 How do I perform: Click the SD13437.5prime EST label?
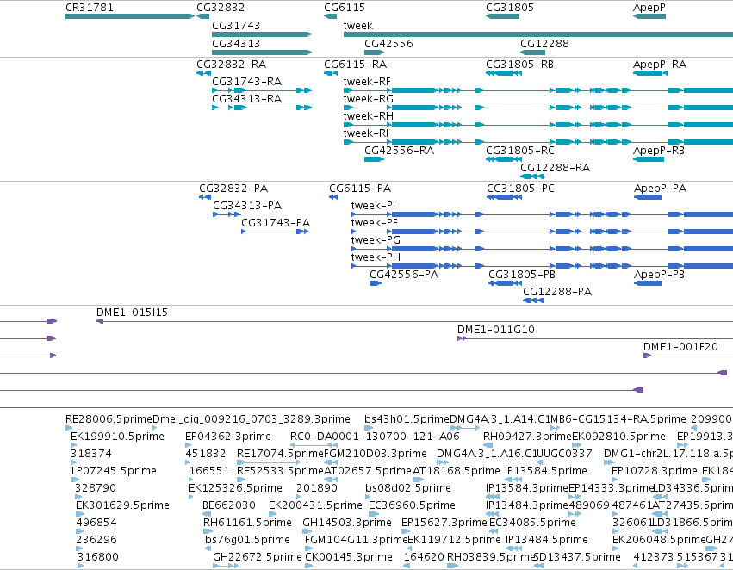(x=577, y=557)
